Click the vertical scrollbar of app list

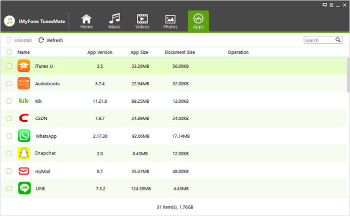pos(347,75)
